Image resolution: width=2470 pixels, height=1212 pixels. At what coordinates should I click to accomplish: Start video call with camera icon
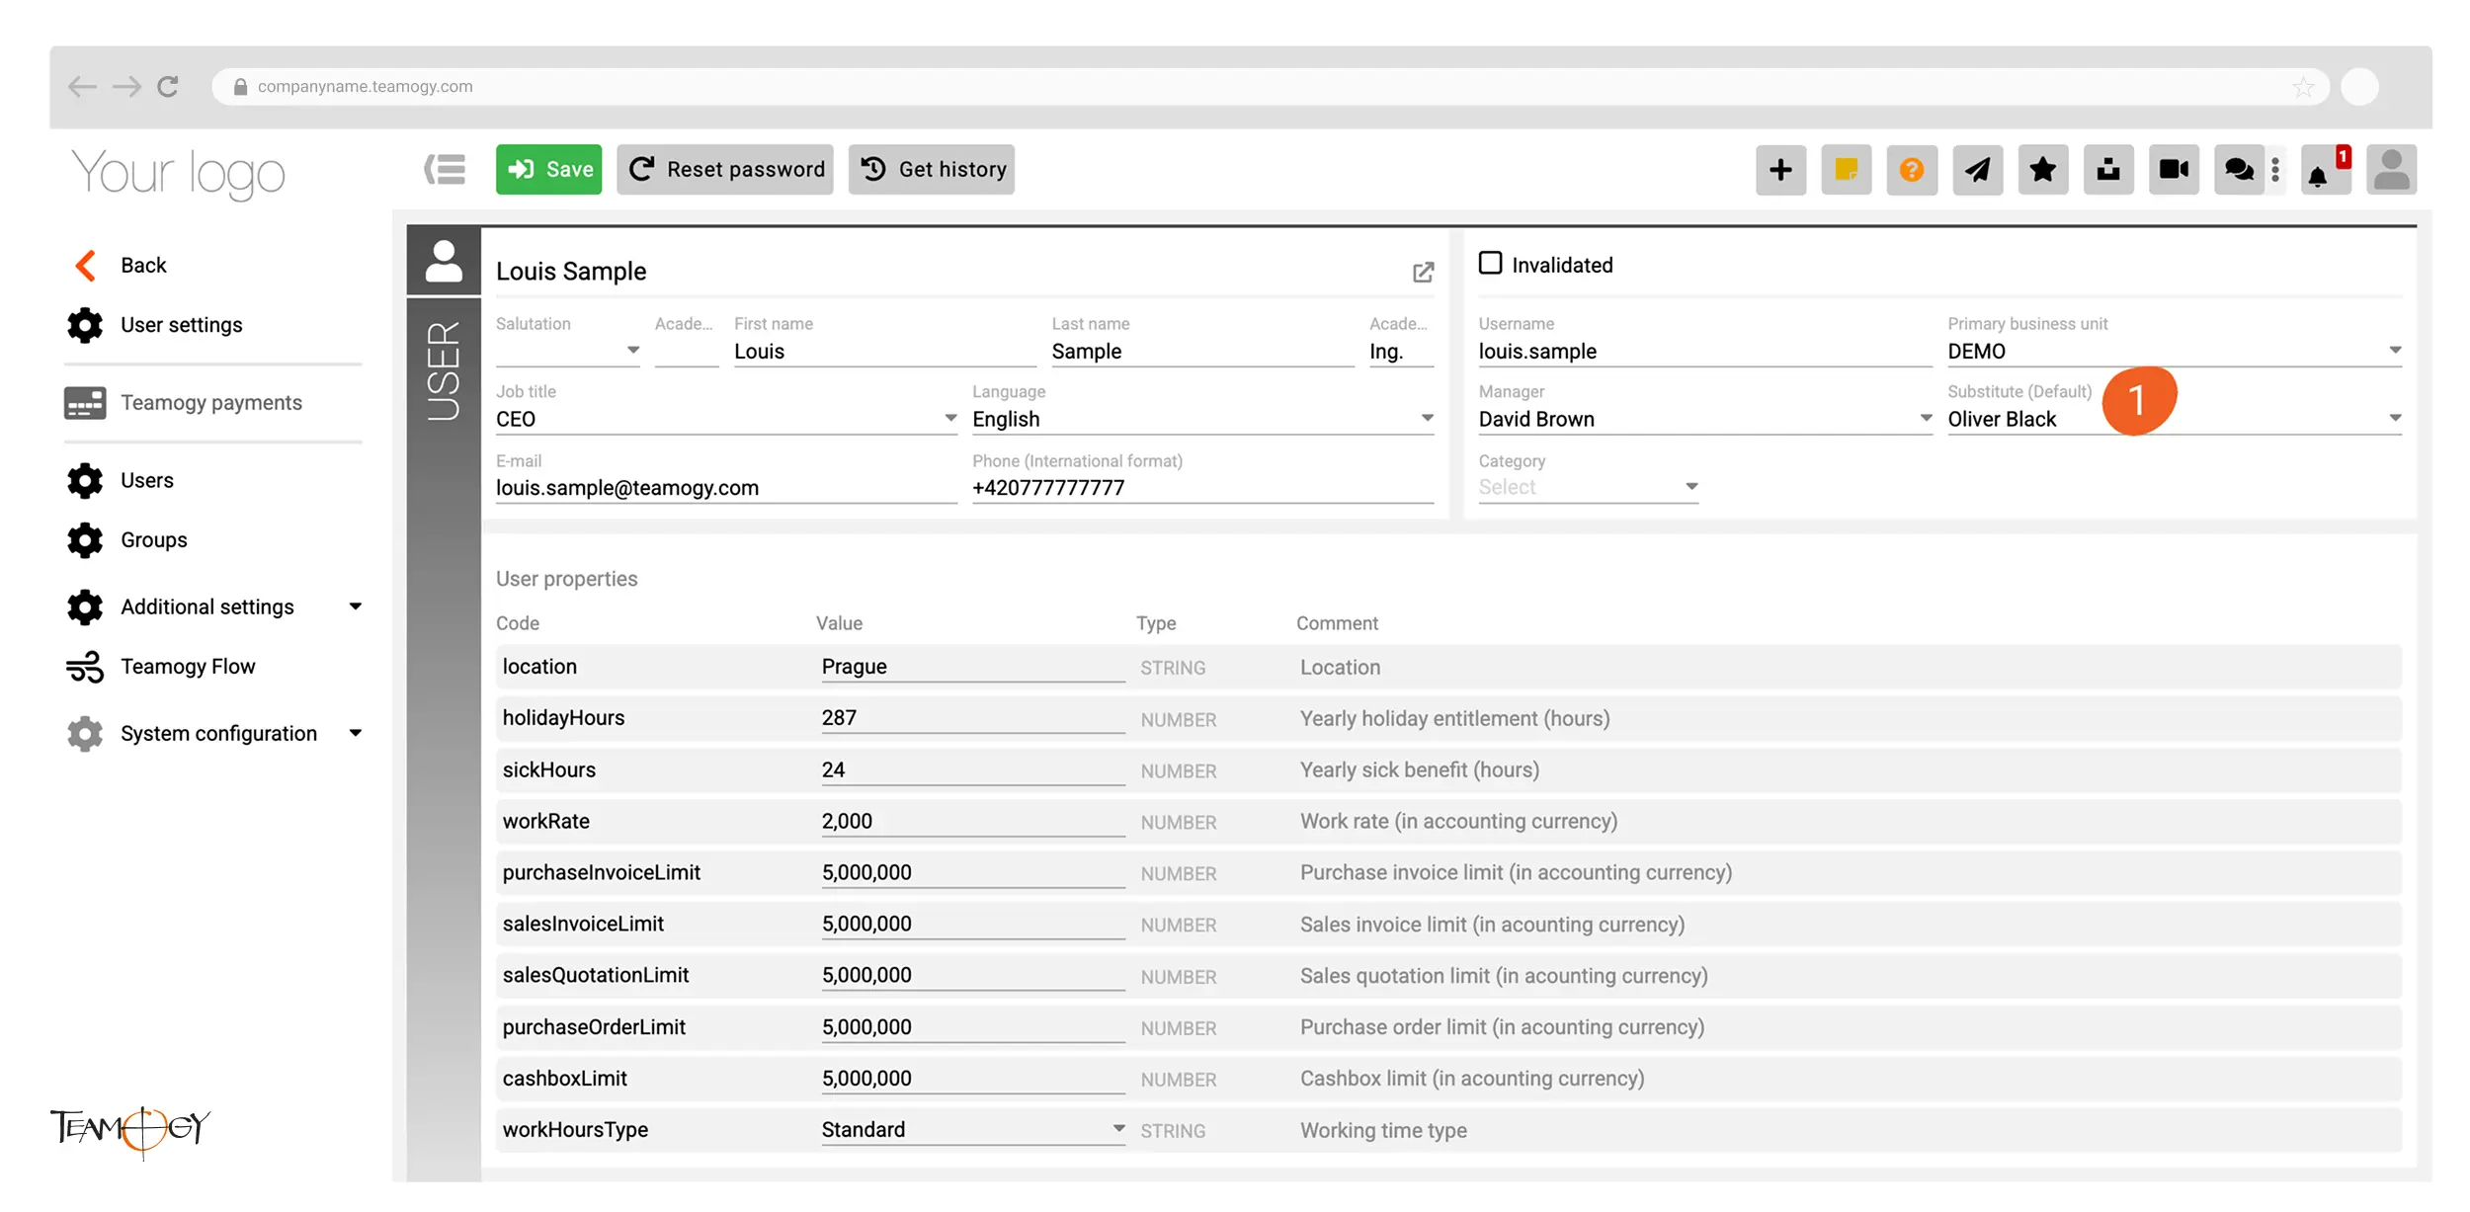[2174, 170]
